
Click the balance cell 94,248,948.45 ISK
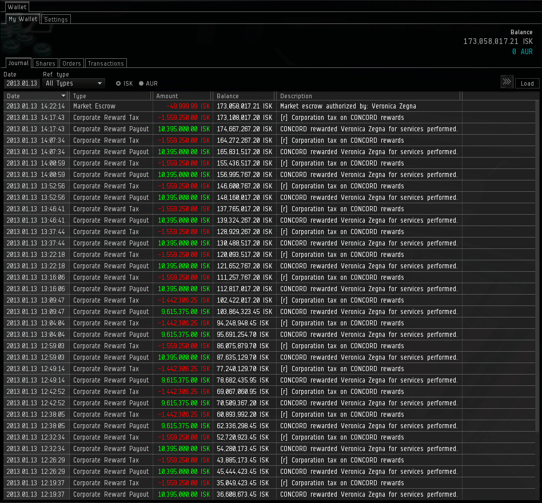[x=242, y=323]
